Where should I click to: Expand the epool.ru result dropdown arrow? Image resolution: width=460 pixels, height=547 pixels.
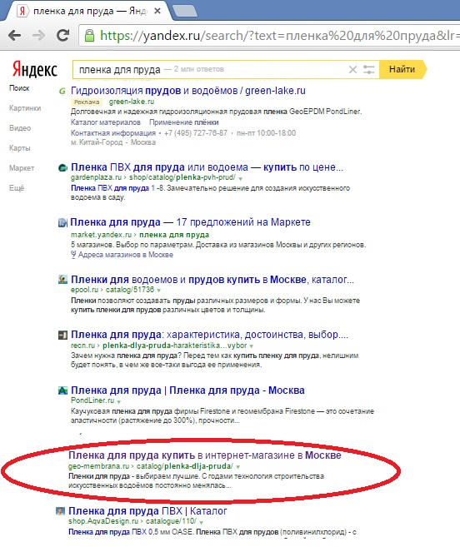(x=159, y=291)
